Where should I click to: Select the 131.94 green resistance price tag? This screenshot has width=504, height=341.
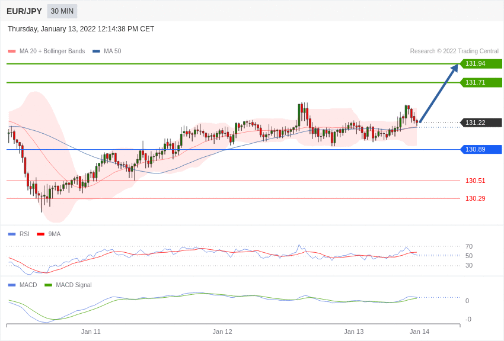[x=481, y=63]
